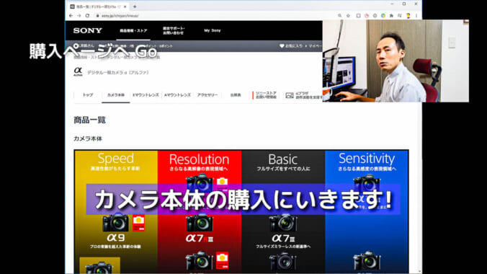
Task: Close the current browser tab
Action: 125,6
